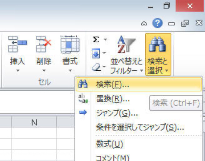The image size is (205, 161).
Task: Open the AutoSum dropdown arrow
Action: (x=105, y=40)
